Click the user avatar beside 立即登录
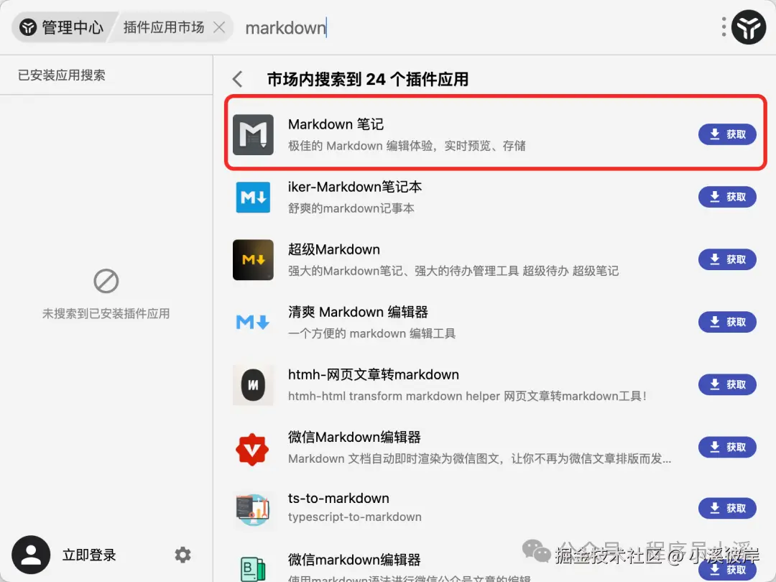Viewport: 776px width, 582px height. coord(31,555)
